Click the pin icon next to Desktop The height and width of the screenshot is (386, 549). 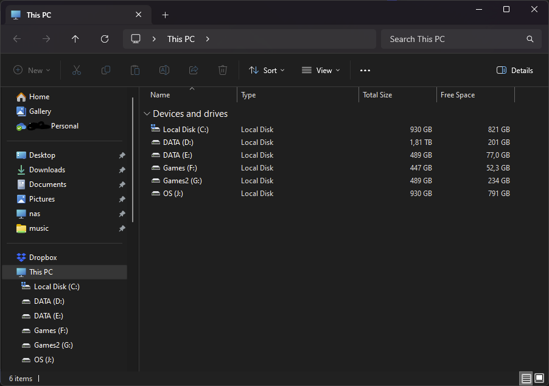[x=122, y=155]
